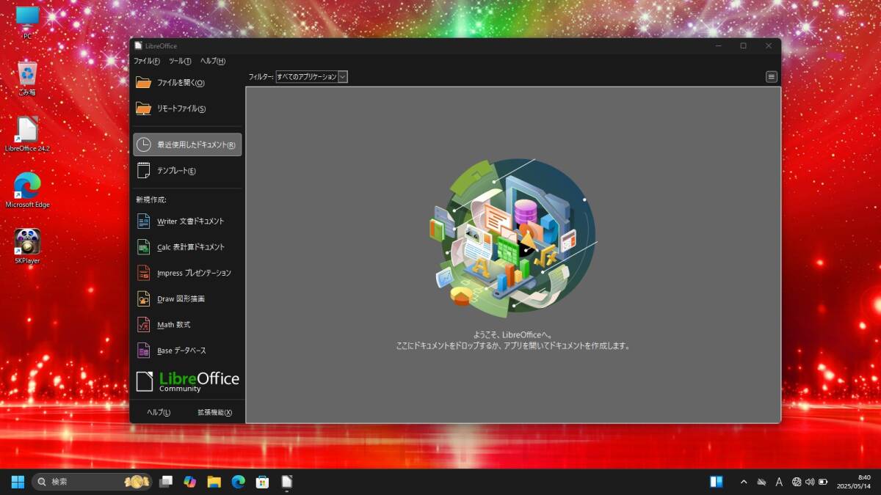Open Task View on the taskbar
Screen dimensions: 881x495
pos(167,482)
